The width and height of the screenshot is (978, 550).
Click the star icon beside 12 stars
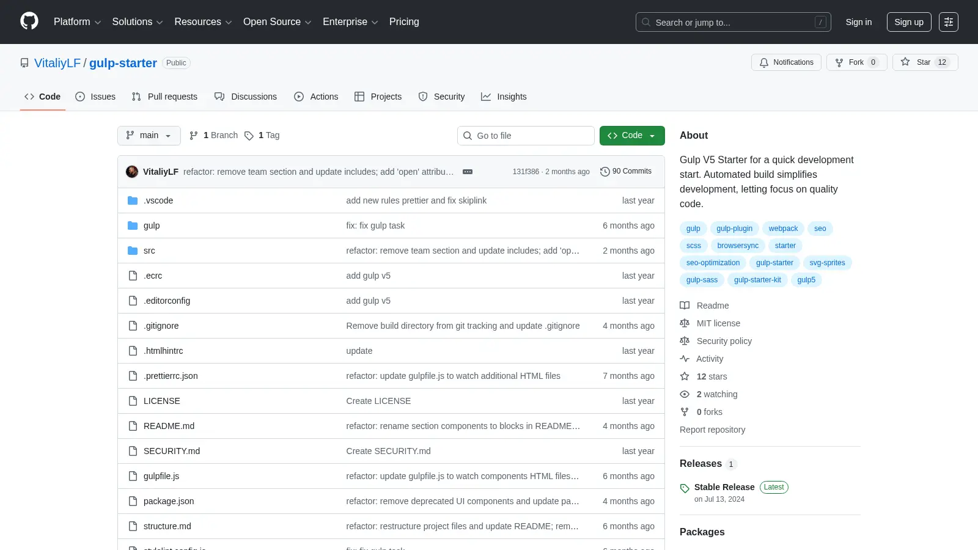[685, 376]
